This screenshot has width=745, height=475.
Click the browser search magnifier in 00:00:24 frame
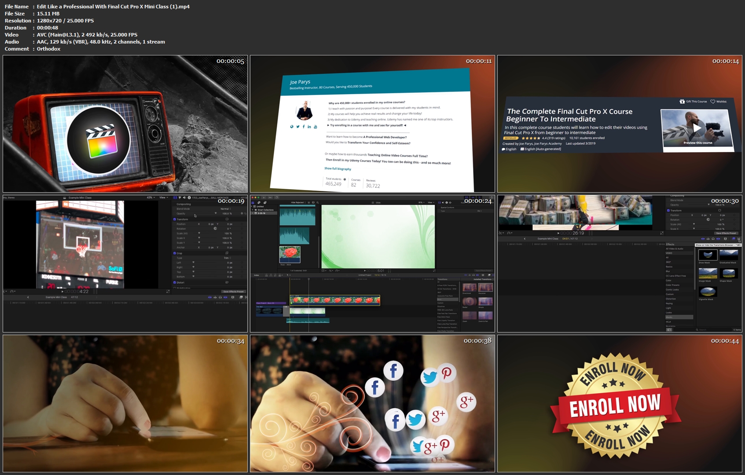[318, 202]
